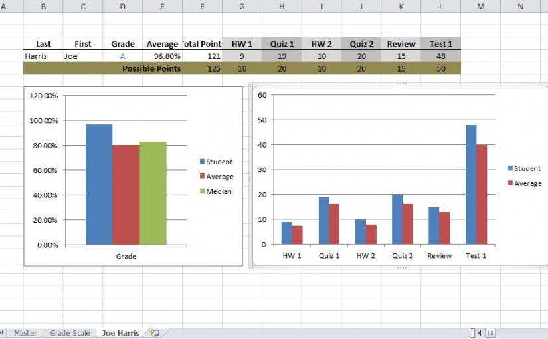Image resolution: width=548 pixels, height=339 pixels.
Task: Select the Median legend entry in grade chart
Action: 215,191
